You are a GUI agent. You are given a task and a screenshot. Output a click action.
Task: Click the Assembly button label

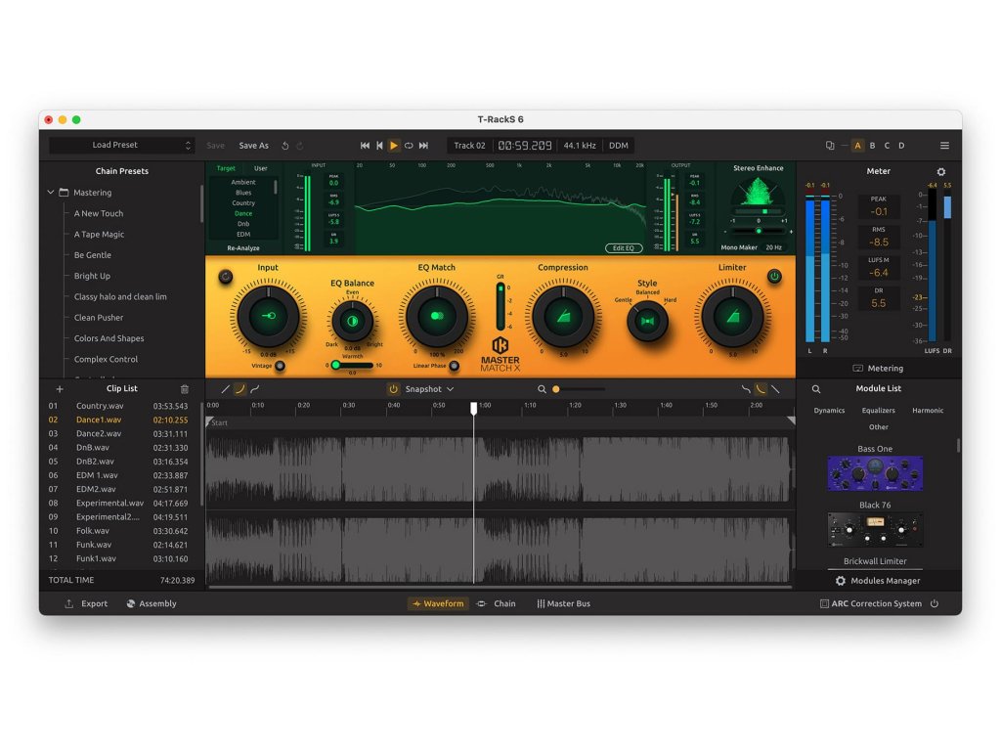click(x=157, y=603)
